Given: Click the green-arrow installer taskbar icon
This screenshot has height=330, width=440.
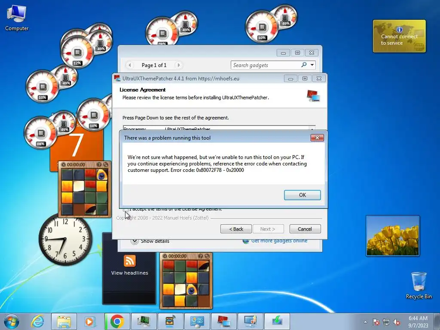Looking at the screenshot, I should (277, 321).
